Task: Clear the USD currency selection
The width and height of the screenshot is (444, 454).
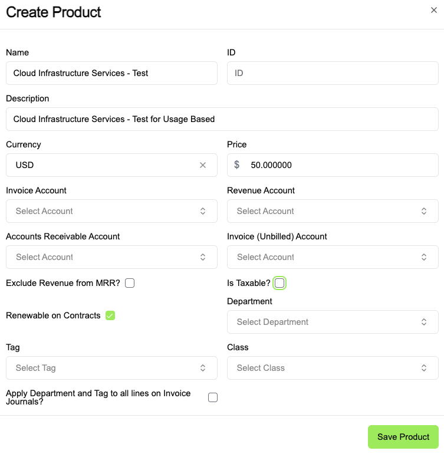Action: 203,165
